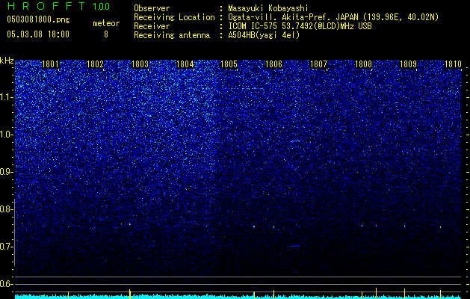
Task: Click the meteor echo dot just before 1803
Action: click(x=130, y=224)
